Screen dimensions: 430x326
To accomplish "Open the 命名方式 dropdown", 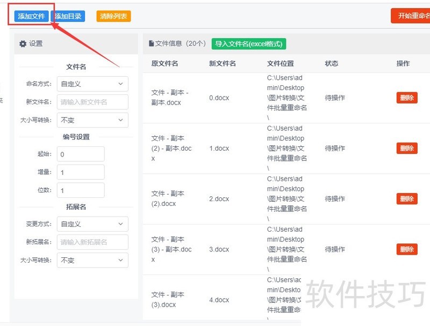I will click(x=92, y=84).
